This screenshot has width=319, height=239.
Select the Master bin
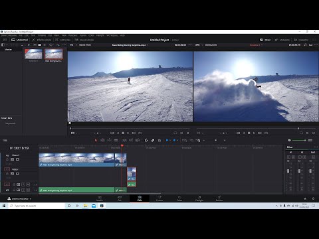coord(8,50)
